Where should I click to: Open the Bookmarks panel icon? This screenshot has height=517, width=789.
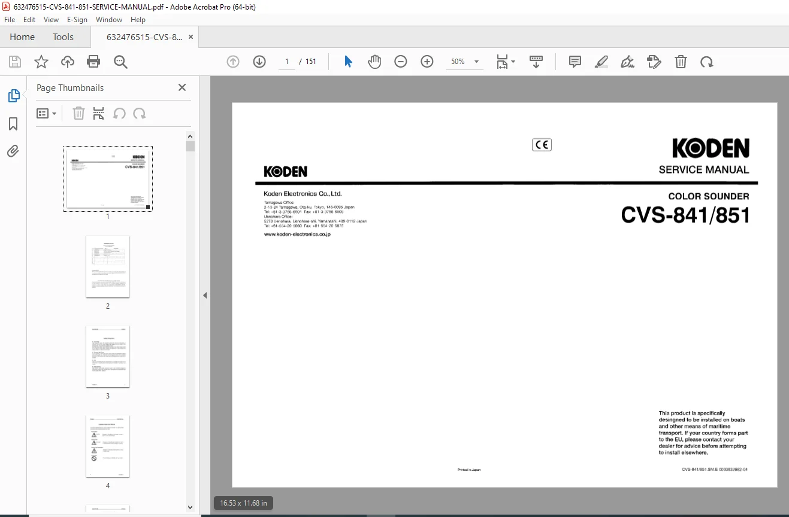point(13,123)
